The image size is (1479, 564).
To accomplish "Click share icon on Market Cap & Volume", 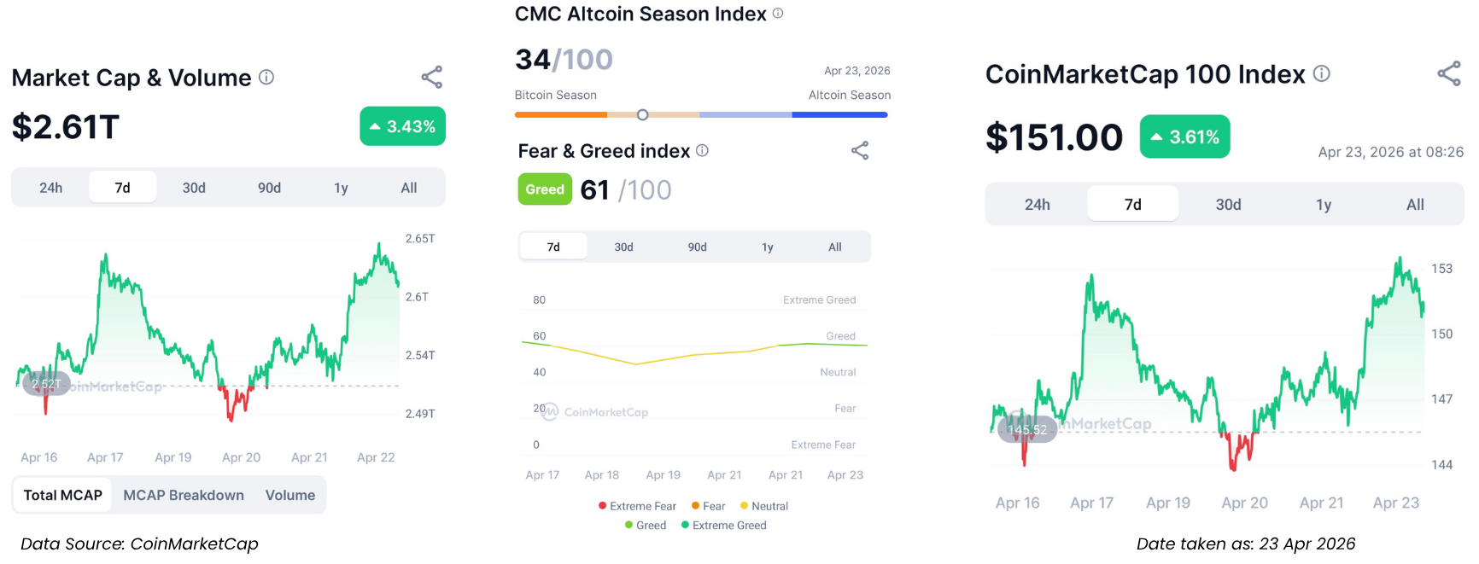I will point(432,78).
